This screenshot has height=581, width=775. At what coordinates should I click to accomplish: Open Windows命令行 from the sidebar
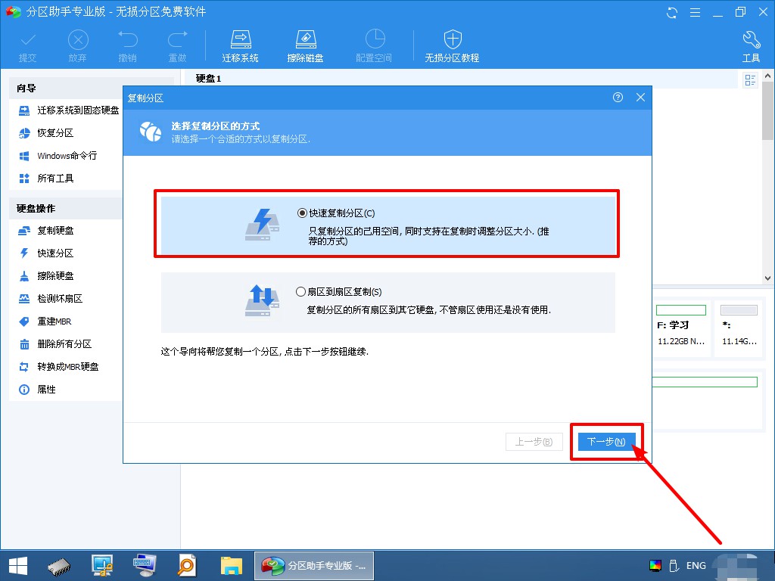pyautogui.click(x=58, y=156)
